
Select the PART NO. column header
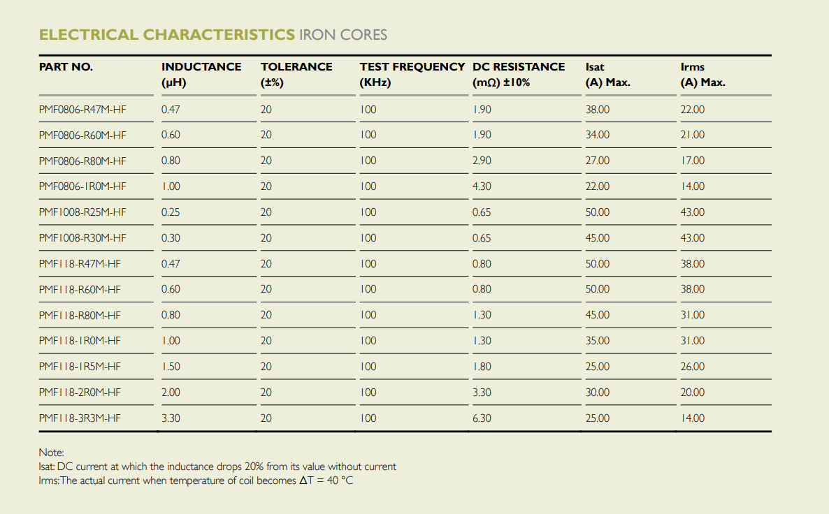[x=66, y=67]
